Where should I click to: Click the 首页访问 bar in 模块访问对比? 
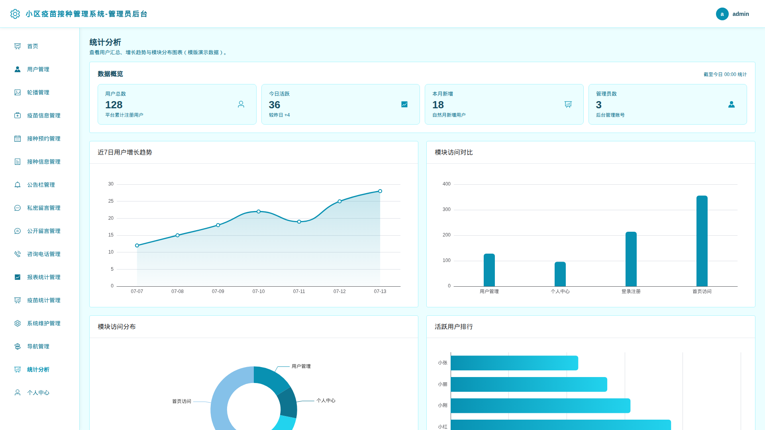[x=702, y=241]
